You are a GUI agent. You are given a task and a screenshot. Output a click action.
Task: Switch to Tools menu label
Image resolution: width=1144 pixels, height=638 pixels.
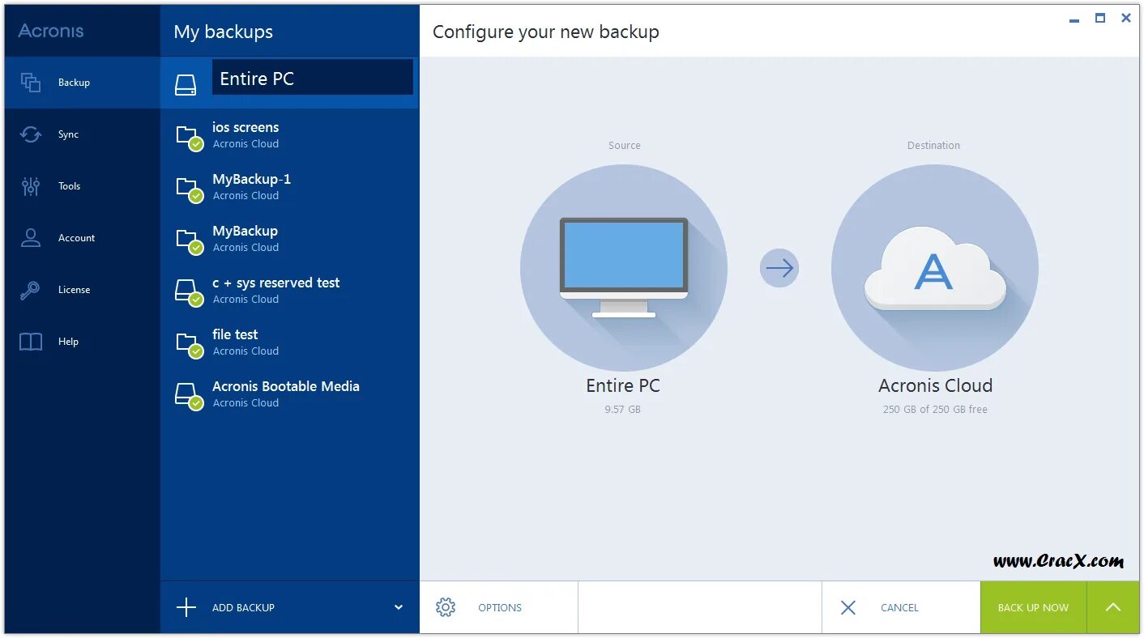[x=69, y=186]
